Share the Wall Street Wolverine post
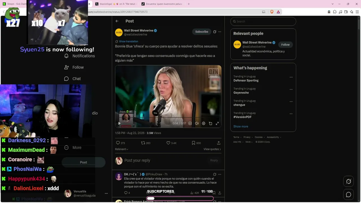Viewport: 361px width, 203px height. click(x=219, y=143)
